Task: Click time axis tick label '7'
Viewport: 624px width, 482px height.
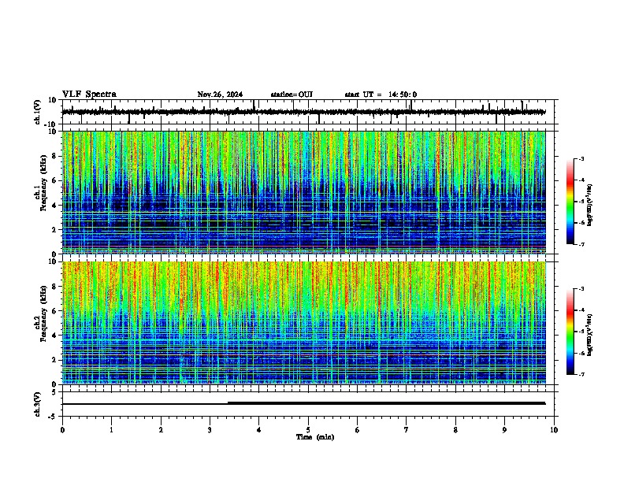Action: point(407,430)
